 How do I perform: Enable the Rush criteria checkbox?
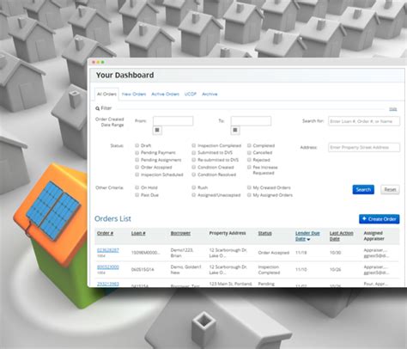pos(194,187)
